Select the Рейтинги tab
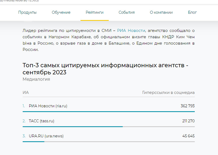 pyautogui.click(x=95, y=12)
